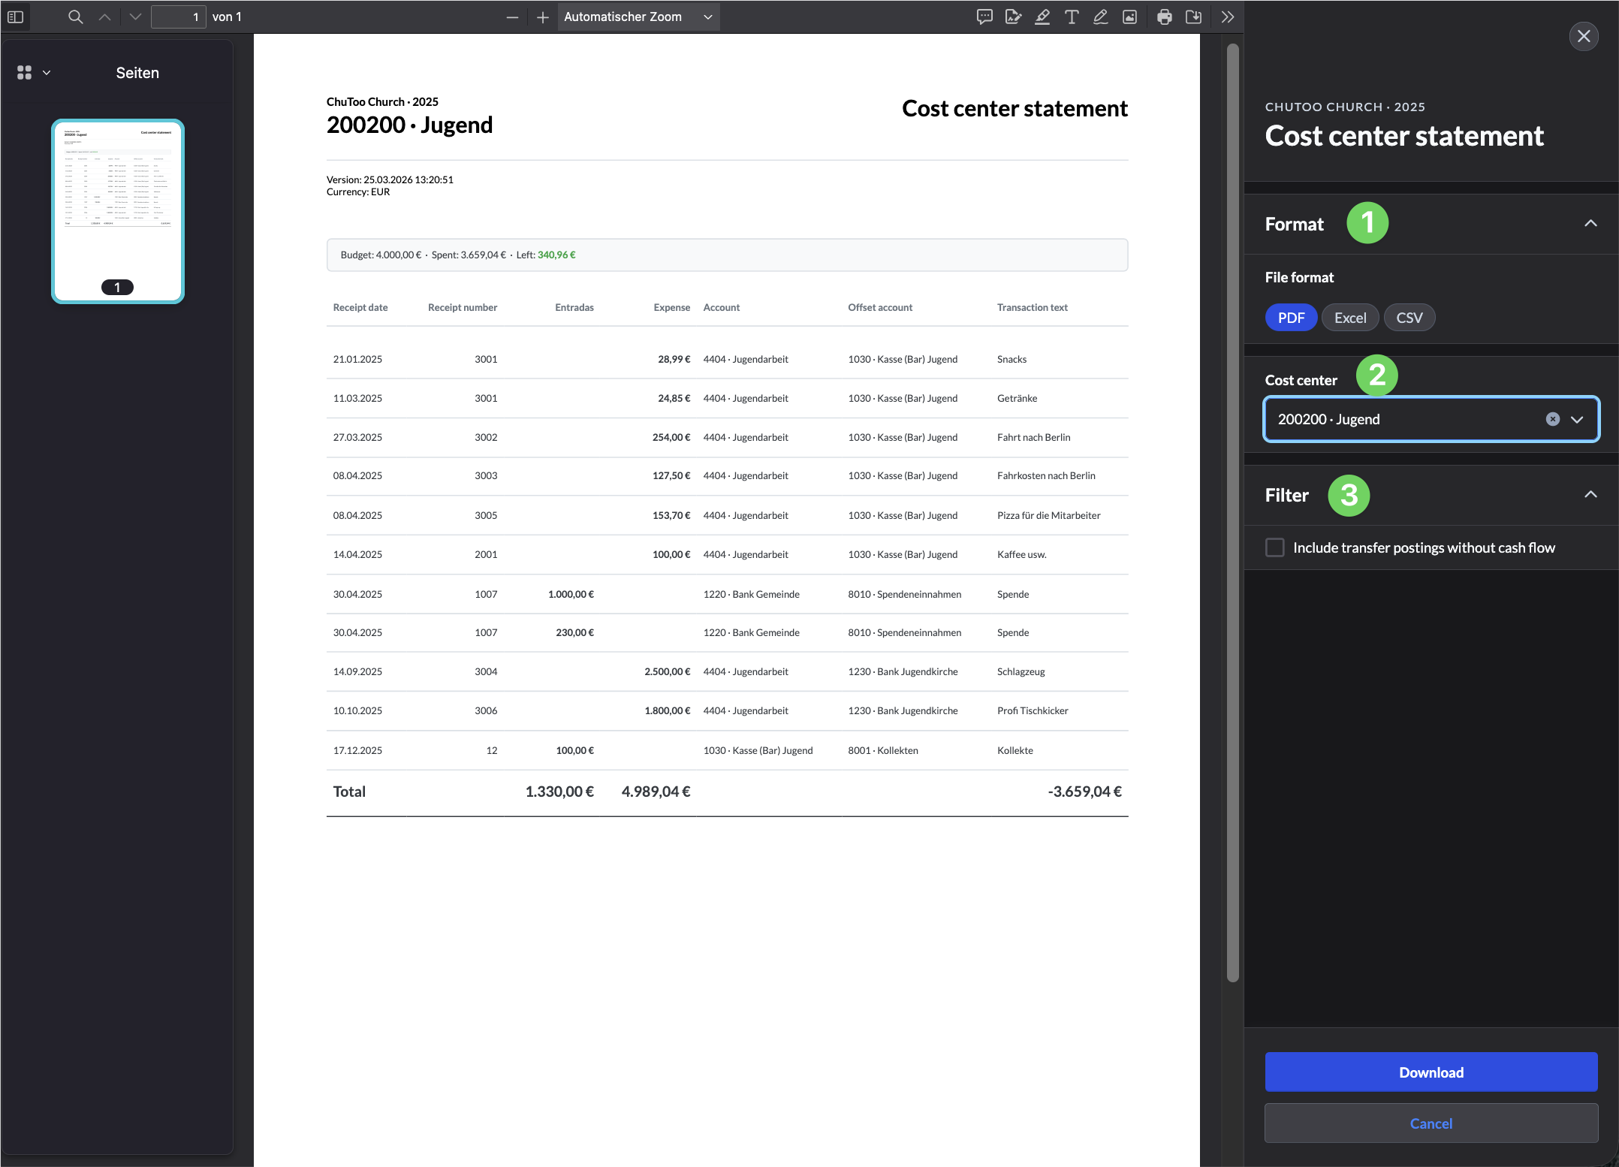Open the Automatischer Zoom dropdown

638,17
